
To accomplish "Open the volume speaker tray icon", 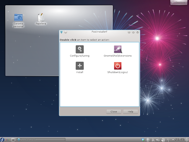I will (158, 140).
